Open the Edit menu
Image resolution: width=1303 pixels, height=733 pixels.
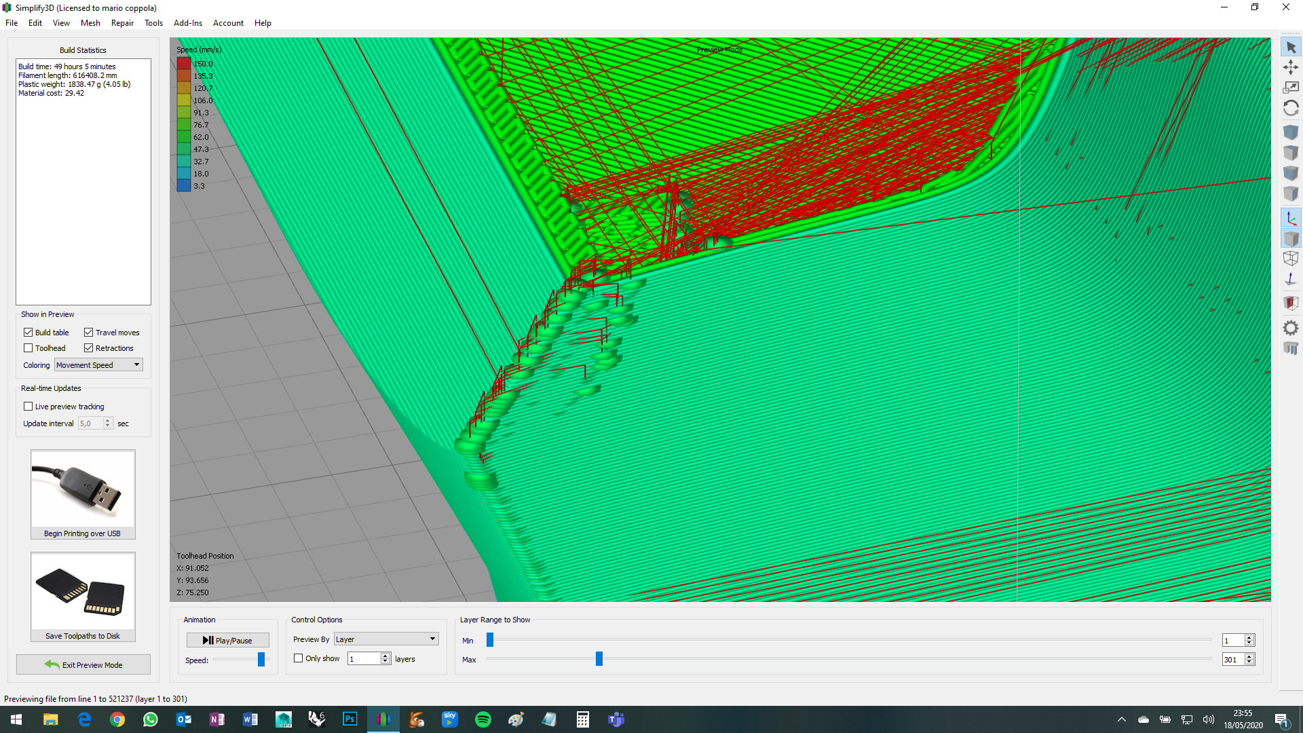[35, 23]
